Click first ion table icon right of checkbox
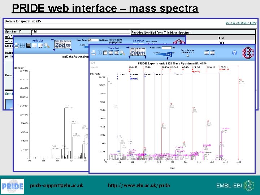The height and width of the screenshot is (195, 260). tap(207, 53)
